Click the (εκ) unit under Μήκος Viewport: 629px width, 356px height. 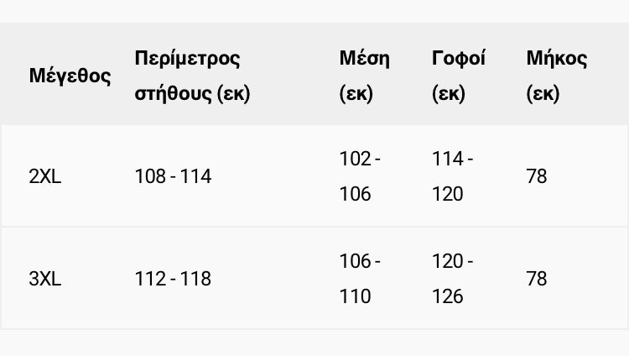(x=543, y=94)
